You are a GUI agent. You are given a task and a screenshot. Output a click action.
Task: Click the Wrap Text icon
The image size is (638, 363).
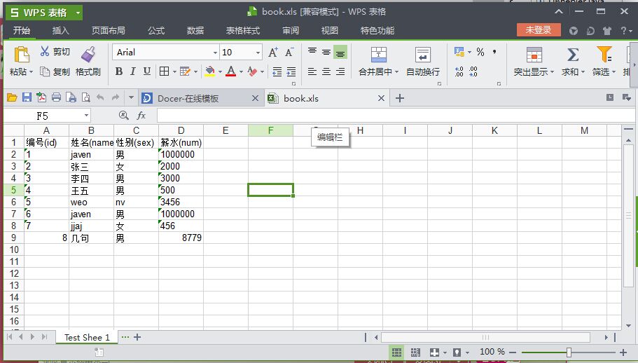(x=423, y=54)
